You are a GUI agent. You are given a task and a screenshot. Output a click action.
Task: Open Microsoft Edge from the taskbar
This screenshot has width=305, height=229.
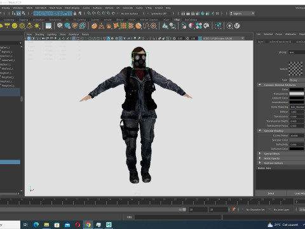pos(36,225)
